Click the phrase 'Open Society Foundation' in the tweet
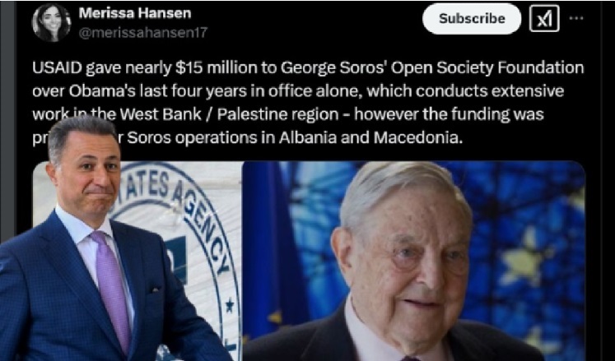Image resolution: width=615 pixels, height=361 pixels. pos(487,68)
